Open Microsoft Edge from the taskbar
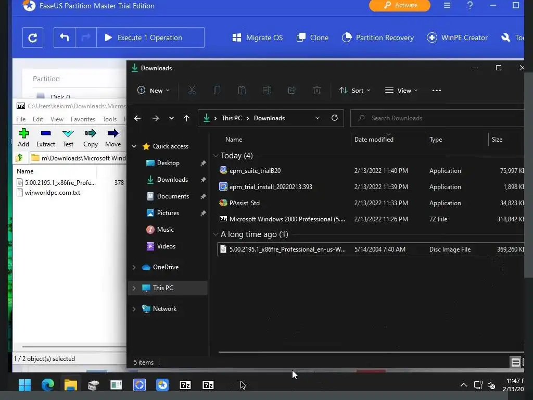Image resolution: width=533 pixels, height=400 pixels. pyautogui.click(x=48, y=385)
